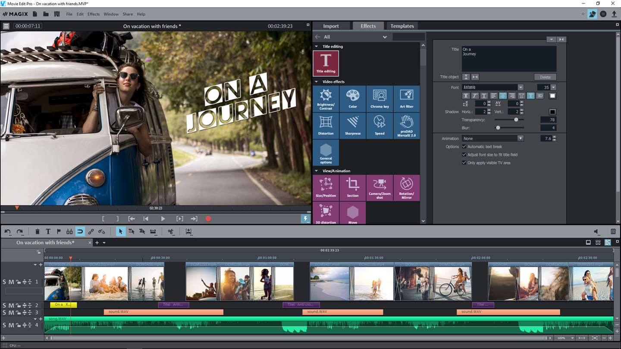Screen dimensions: 621x349
Task: Open the Effects menu in menu bar
Action: pyautogui.click(x=94, y=14)
